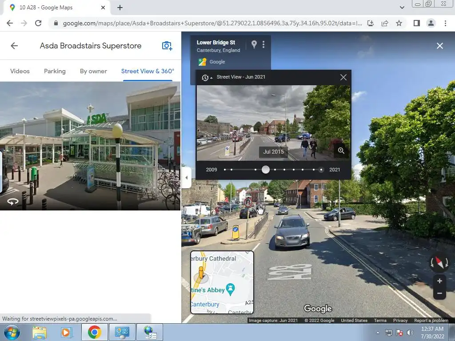Exit Street View with the top-right X
455x341 pixels.
click(x=440, y=46)
